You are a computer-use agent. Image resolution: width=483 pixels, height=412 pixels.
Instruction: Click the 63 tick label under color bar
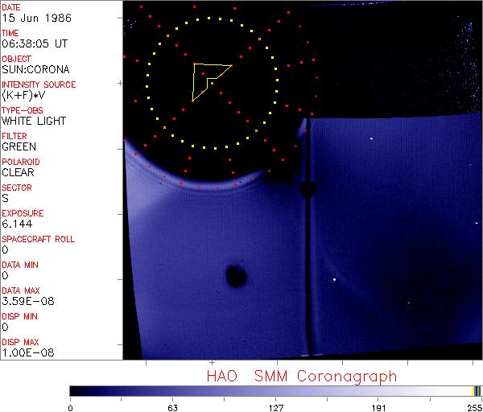pyautogui.click(x=172, y=406)
